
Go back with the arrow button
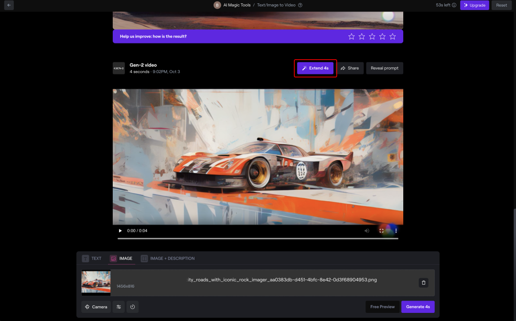tap(9, 5)
